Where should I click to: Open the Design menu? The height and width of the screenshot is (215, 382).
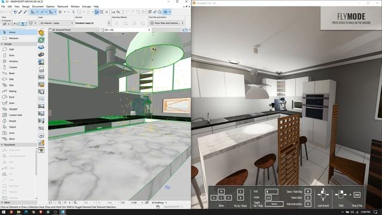coord(26,7)
